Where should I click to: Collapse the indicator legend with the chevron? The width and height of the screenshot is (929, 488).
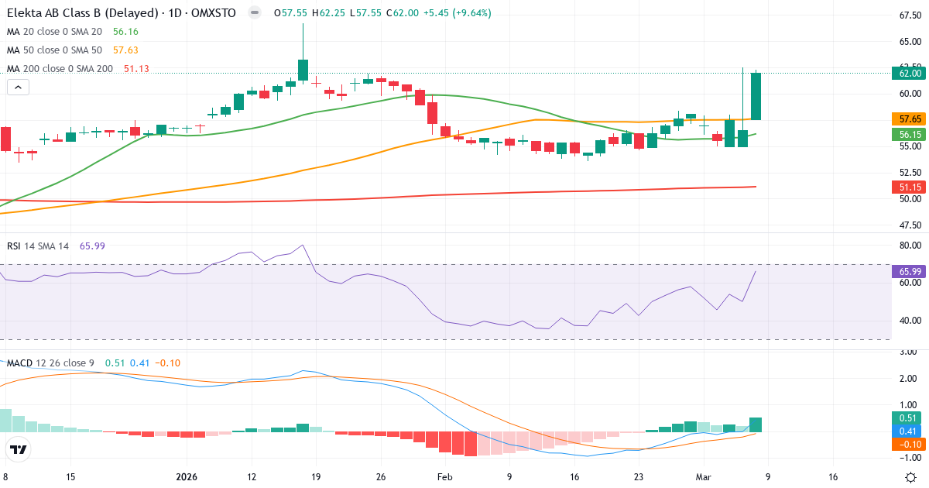pos(17,87)
